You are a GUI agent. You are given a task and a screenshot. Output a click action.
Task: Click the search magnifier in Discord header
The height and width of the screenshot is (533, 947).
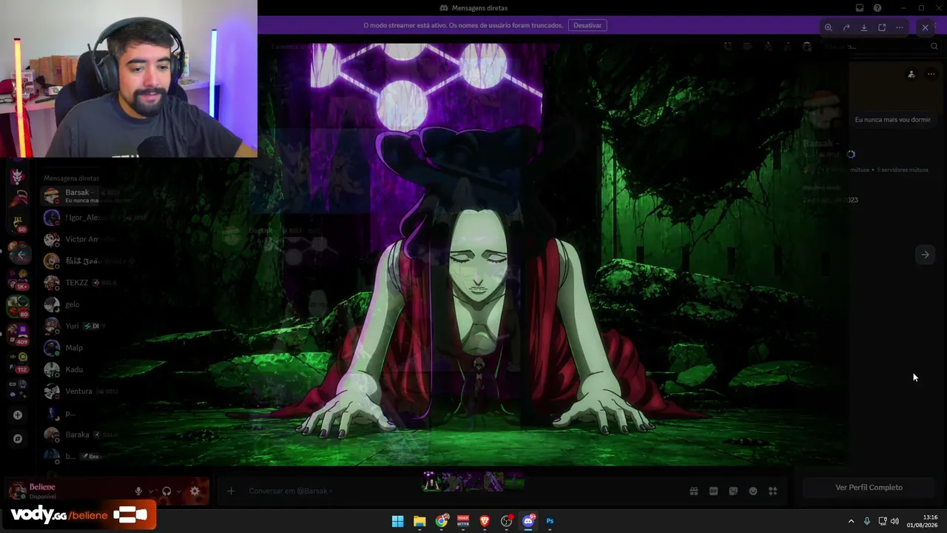(934, 47)
